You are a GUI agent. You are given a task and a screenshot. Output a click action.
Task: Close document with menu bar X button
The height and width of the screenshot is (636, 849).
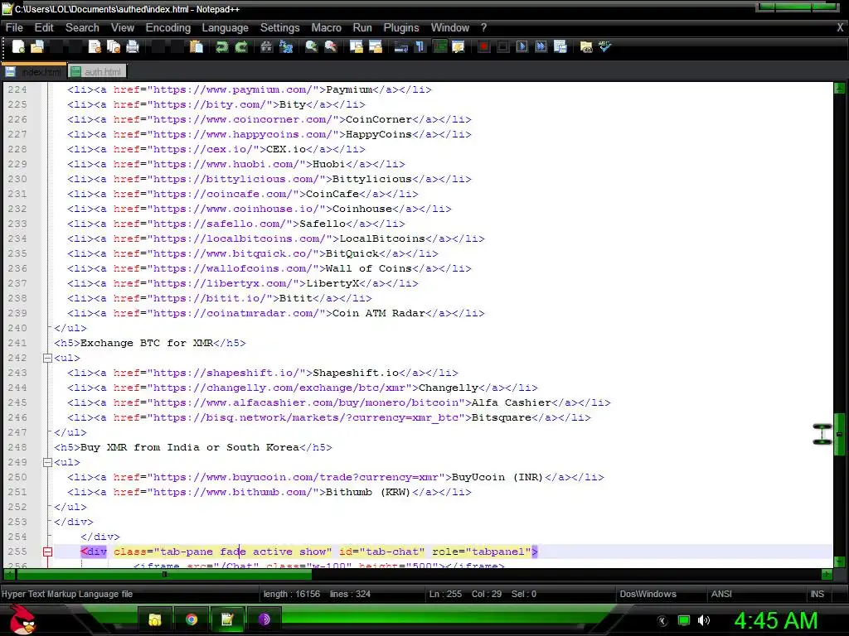840,27
